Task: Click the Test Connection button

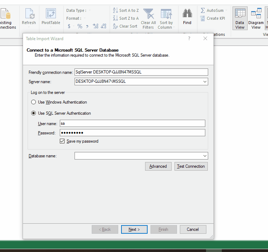Action: click(x=191, y=166)
